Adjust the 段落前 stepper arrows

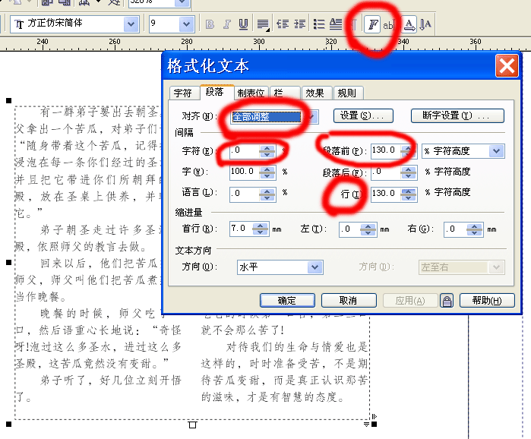pyautogui.click(x=409, y=151)
